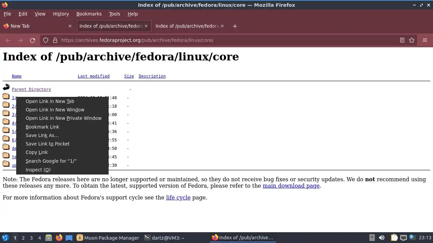Open the main download page link

click(291, 186)
